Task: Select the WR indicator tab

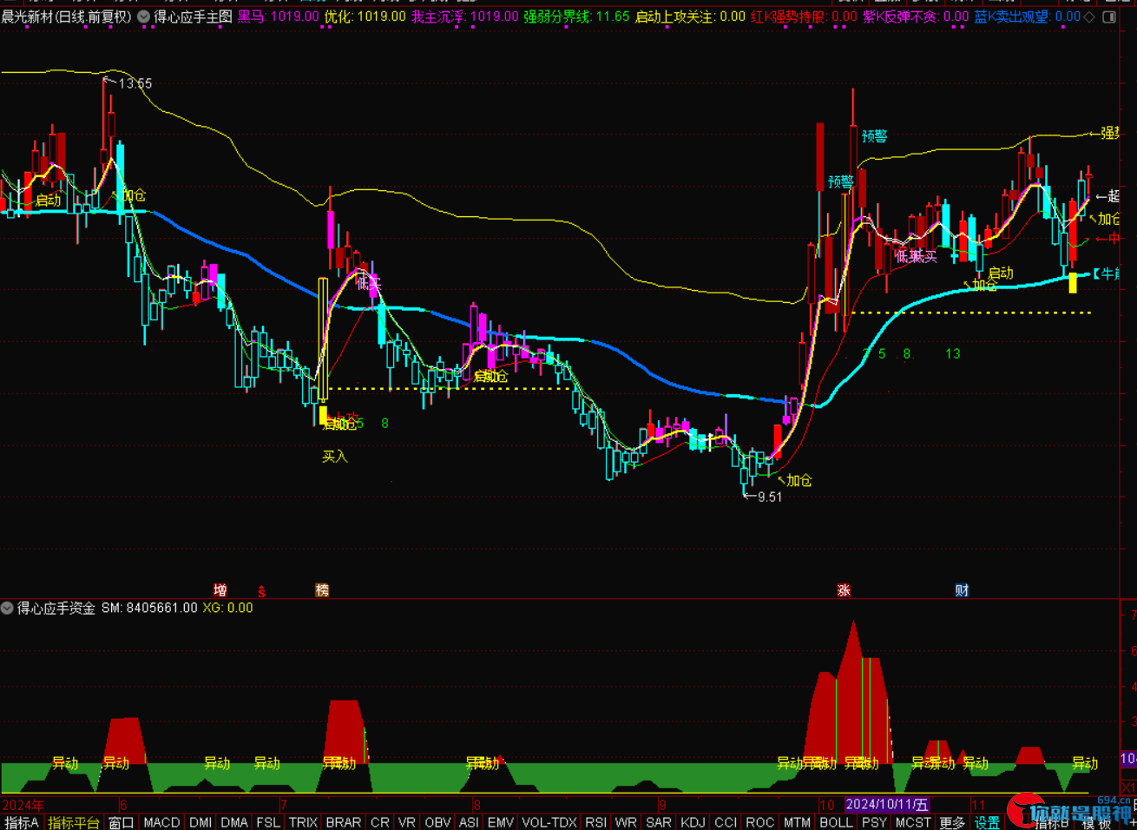Action: click(626, 822)
